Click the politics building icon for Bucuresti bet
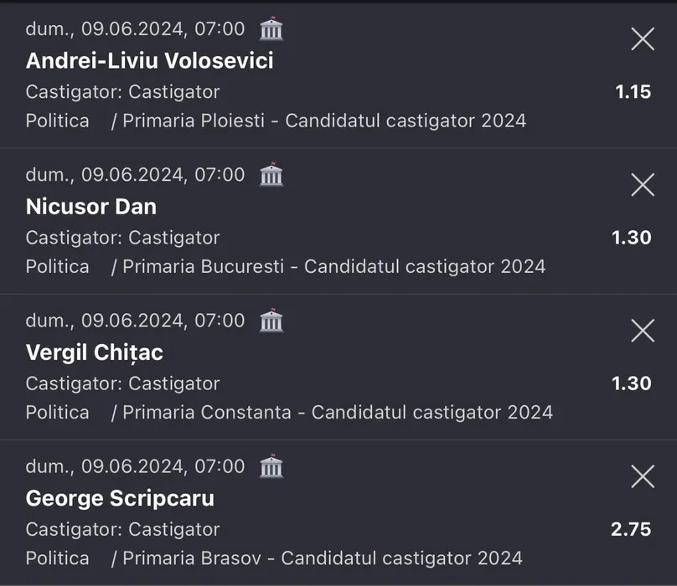 tap(271, 175)
